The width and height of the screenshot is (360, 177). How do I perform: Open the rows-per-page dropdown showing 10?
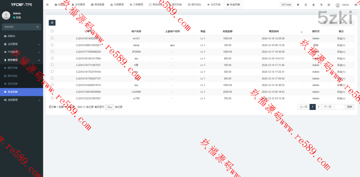[110, 107]
